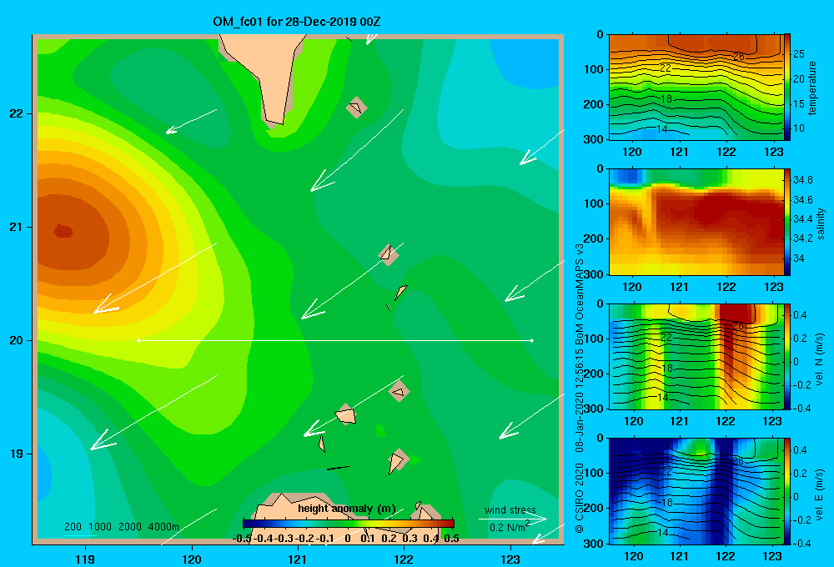The image size is (834, 567).
Task: Click longitude label 119 on the main map
Action: tap(85, 559)
